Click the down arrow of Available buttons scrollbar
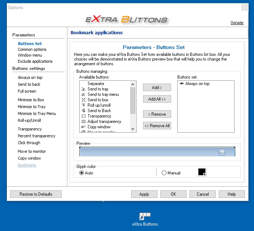This screenshot has height=231, width=254. point(133,129)
